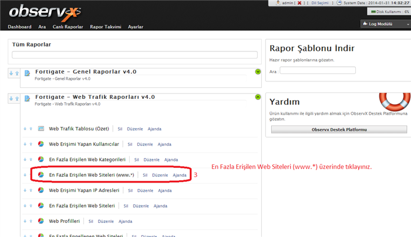The image size is (411, 237).
Task: Click the Disk Kullanımı indicator
Action: pos(389,12)
